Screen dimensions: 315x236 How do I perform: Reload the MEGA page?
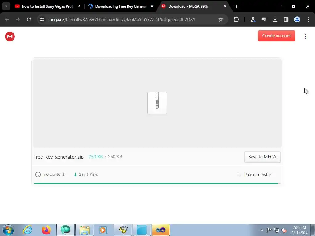coord(29,19)
